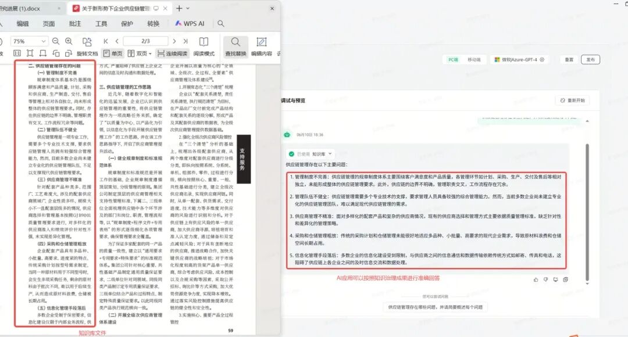Open reading mode (阅读模式)
The image size is (628, 337).
pyautogui.click(x=204, y=47)
